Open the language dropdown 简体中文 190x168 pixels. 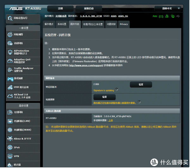tap(168, 9)
